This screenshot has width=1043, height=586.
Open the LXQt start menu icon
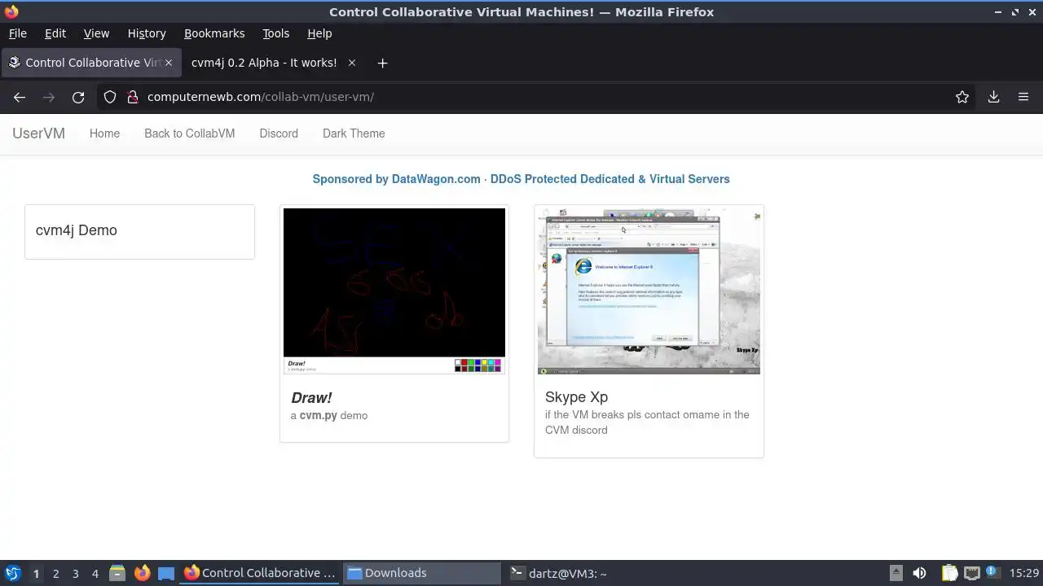point(12,573)
